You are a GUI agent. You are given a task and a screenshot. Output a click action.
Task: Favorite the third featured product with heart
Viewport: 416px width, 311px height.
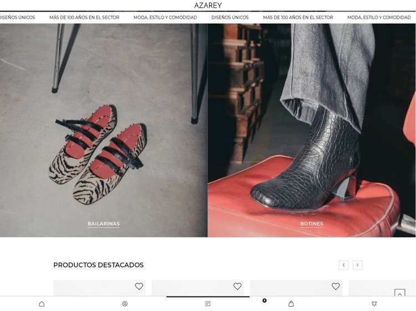coord(336,286)
